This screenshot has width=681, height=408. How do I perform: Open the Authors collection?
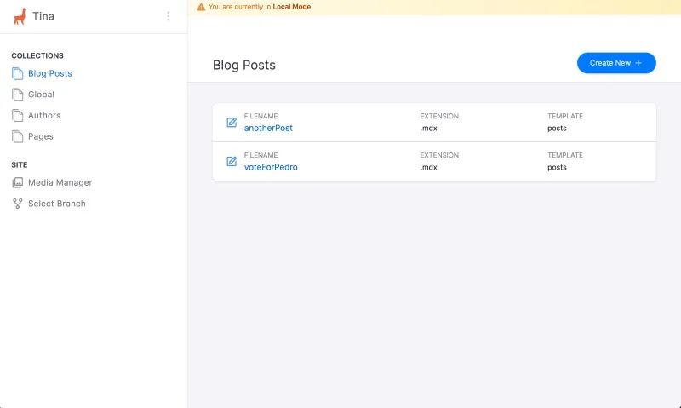44,116
